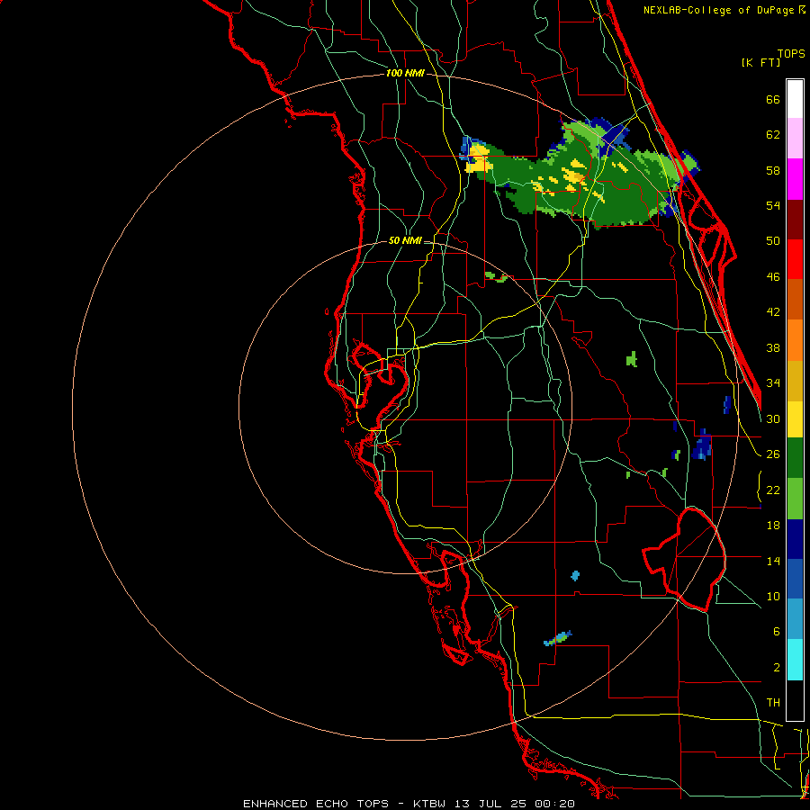Click the 6 value on the legend
This screenshot has width=810, height=810.
coord(776,631)
